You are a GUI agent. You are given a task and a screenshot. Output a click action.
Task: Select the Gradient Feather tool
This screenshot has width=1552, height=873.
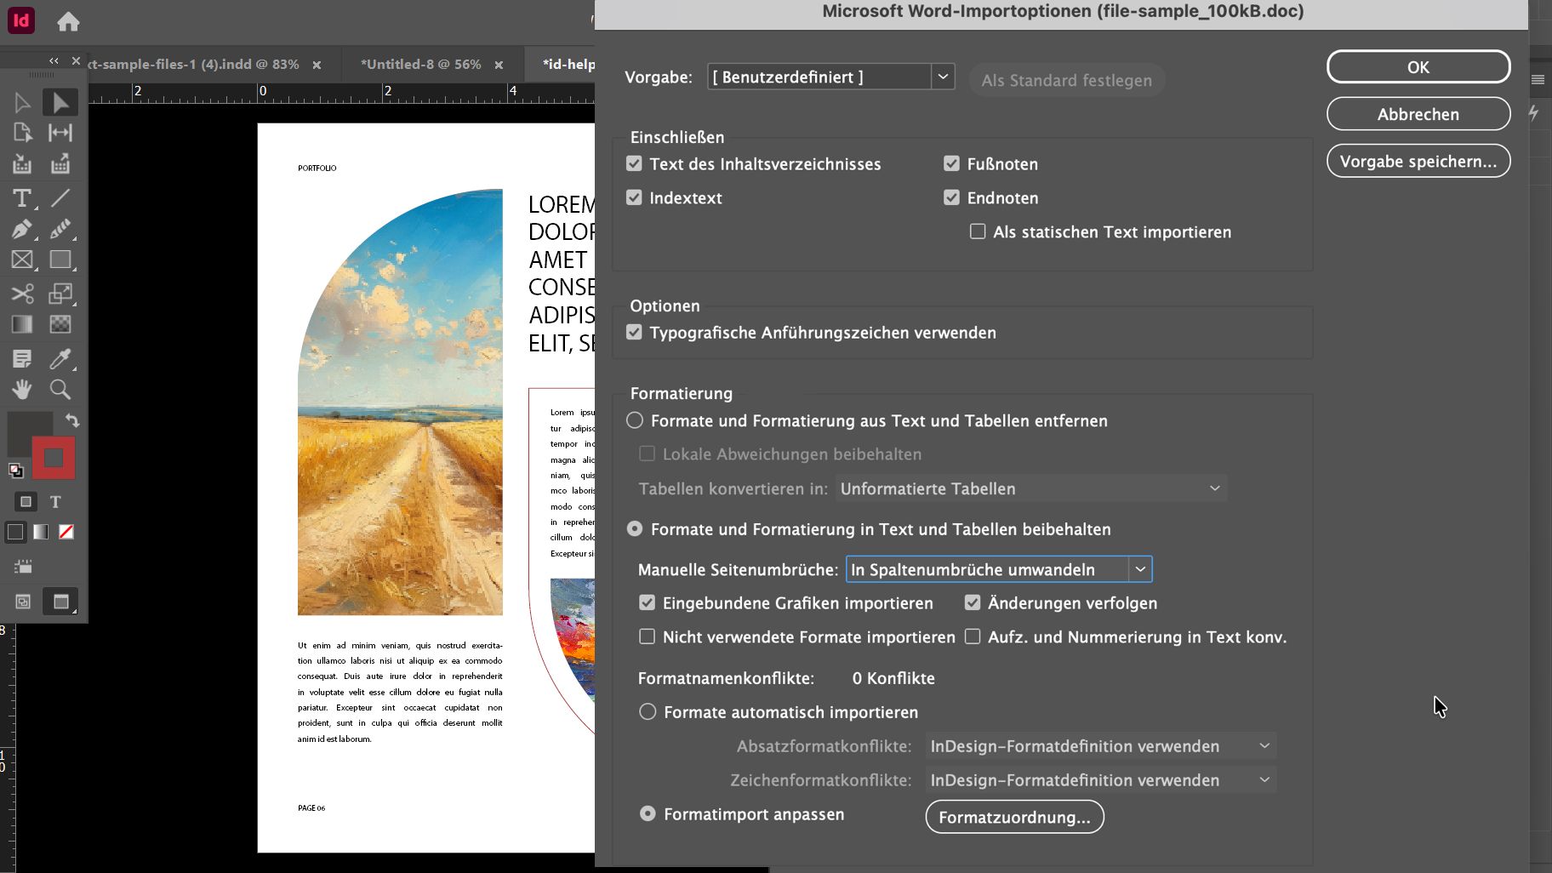[x=60, y=324]
